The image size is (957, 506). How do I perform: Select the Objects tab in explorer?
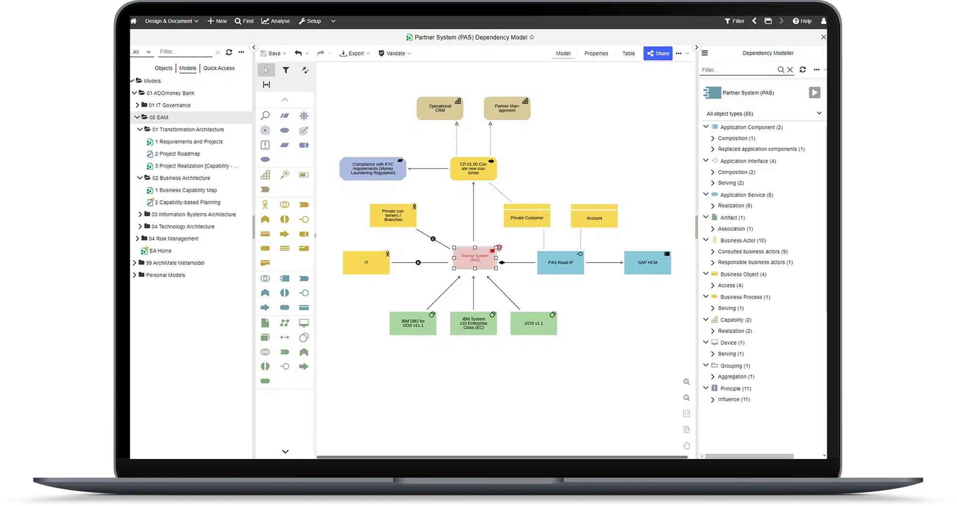point(163,68)
